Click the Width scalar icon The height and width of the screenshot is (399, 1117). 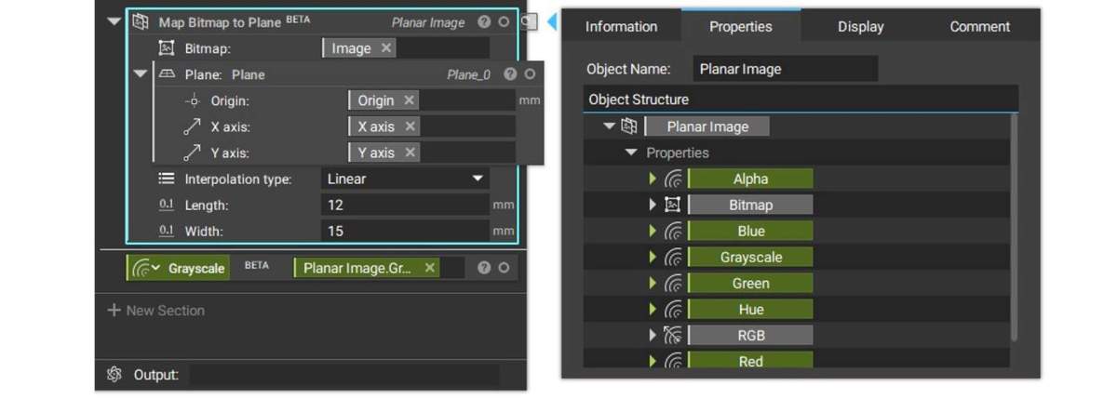tap(167, 231)
